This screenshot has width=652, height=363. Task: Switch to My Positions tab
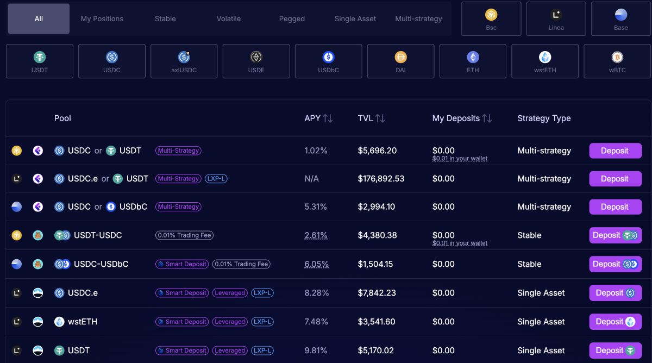102,18
